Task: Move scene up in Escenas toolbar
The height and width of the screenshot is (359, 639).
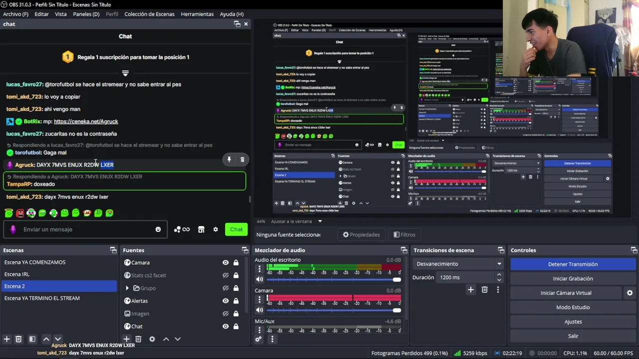Action: (x=46, y=339)
